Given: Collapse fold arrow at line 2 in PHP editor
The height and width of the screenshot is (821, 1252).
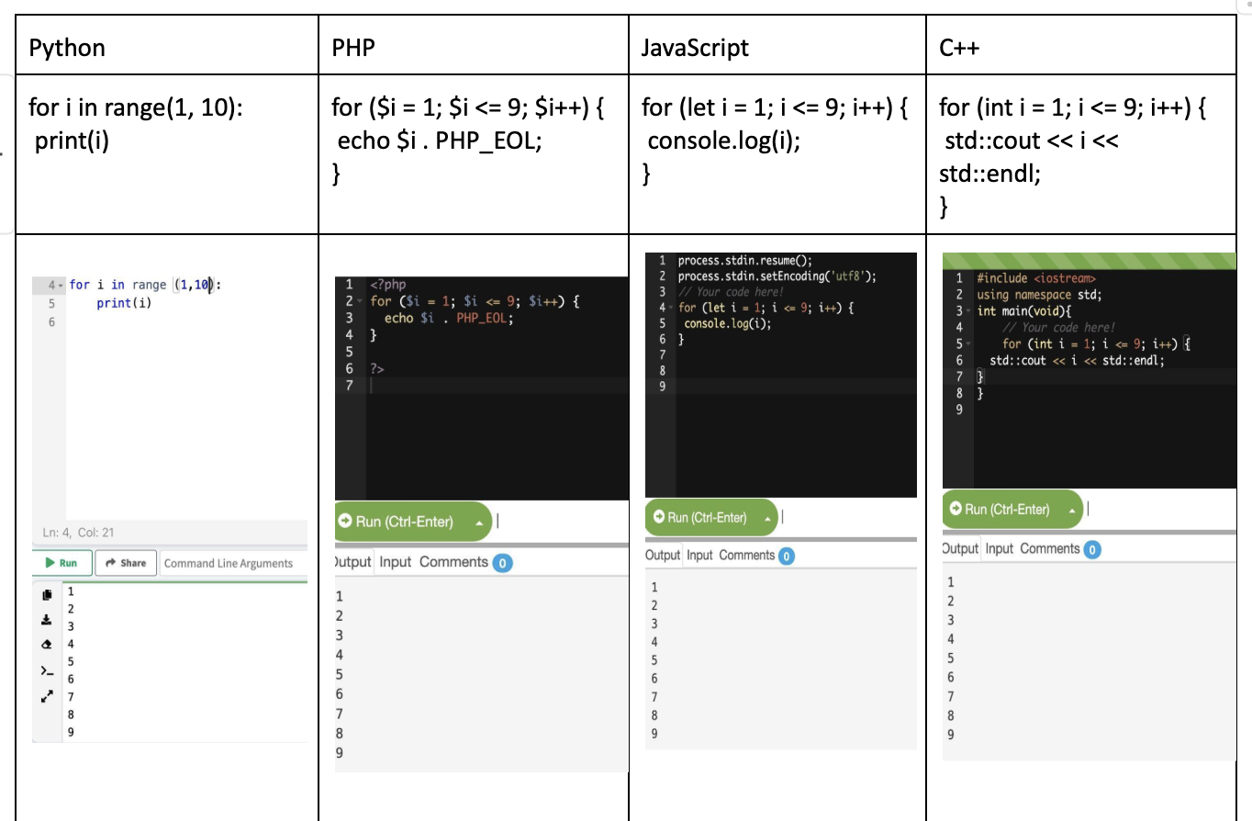Looking at the screenshot, I should tap(359, 301).
